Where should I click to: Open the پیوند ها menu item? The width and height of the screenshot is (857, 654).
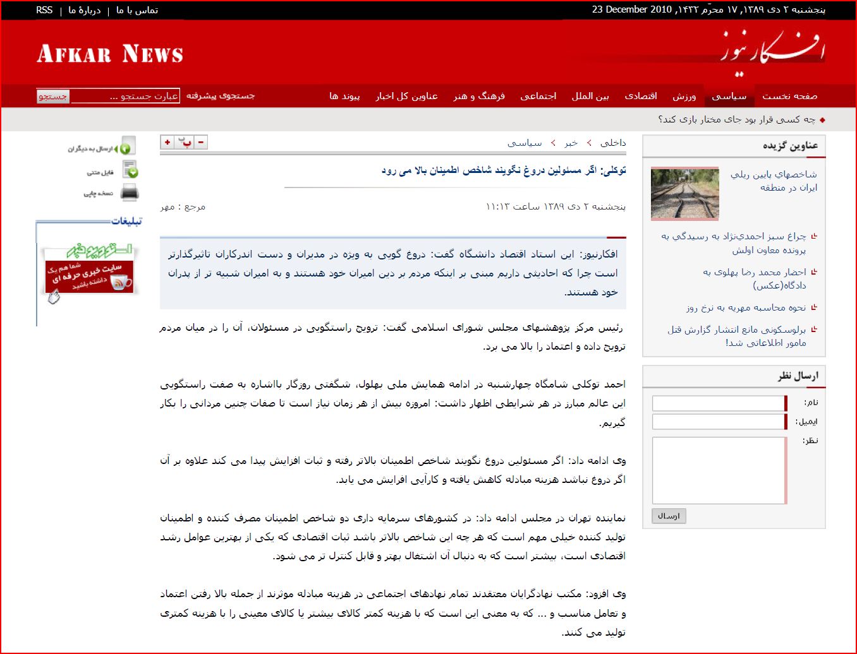pyautogui.click(x=344, y=96)
